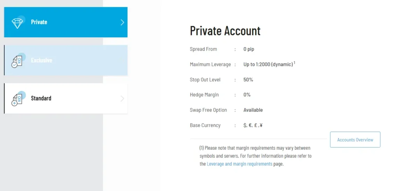
Task: Follow the Leverage and margin requirements link
Action: (x=239, y=164)
